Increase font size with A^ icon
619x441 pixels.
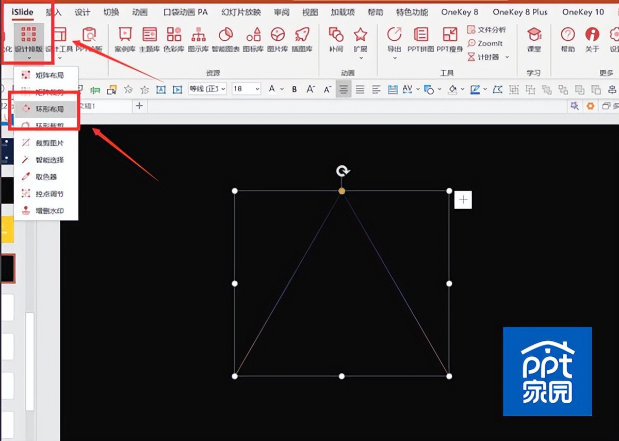coord(311,89)
